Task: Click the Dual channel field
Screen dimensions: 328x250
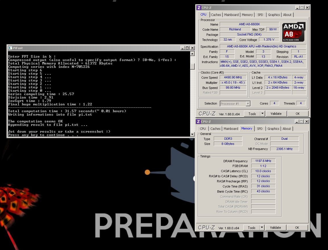Action: point(285,139)
